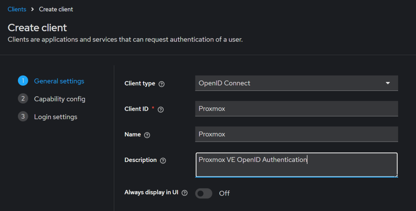Open help for Always display in UI

(184, 193)
